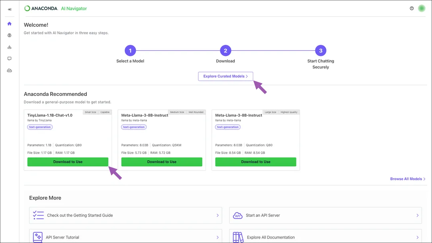Open the green user avatar menu

pos(422,8)
